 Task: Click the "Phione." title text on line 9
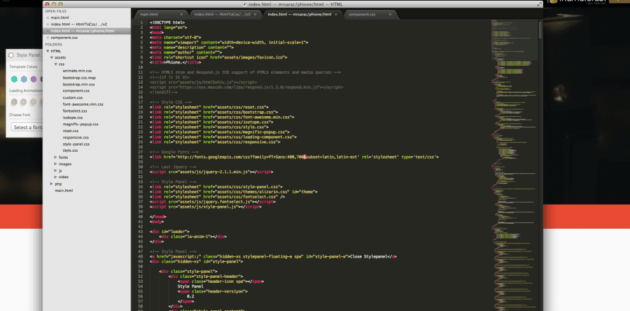point(173,62)
